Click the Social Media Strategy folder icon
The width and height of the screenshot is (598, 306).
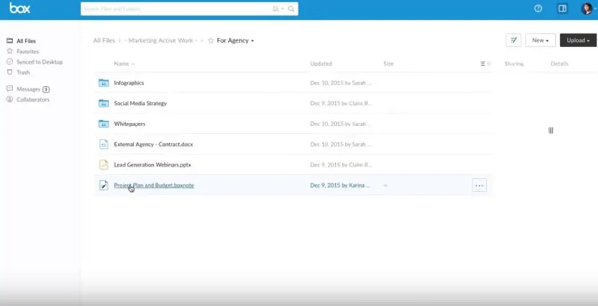[x=104, y=103]
